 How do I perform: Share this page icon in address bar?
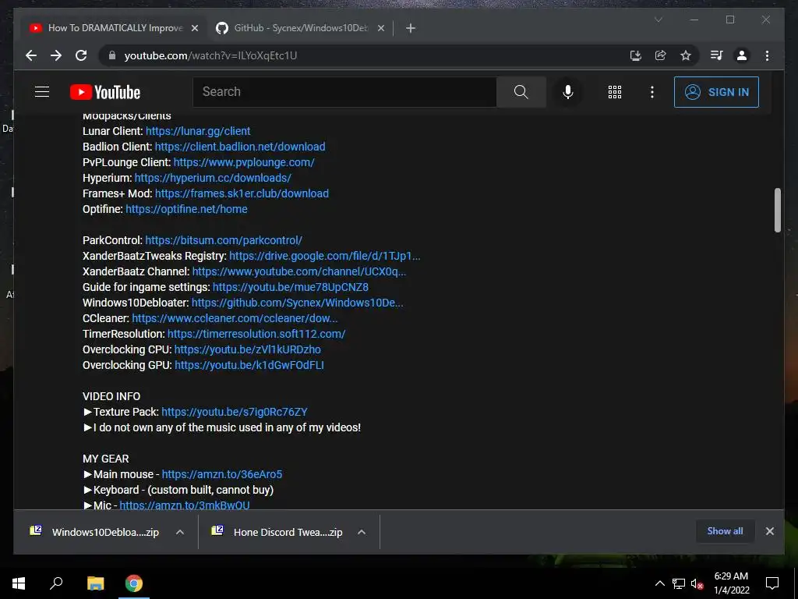tap(661, 55)
